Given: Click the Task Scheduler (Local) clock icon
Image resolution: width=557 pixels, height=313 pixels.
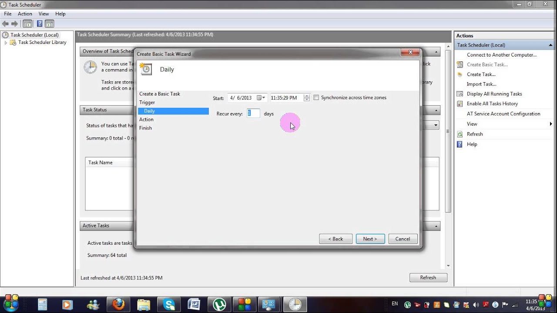Looking at the screenshot, I should click(x=5, y=35).
